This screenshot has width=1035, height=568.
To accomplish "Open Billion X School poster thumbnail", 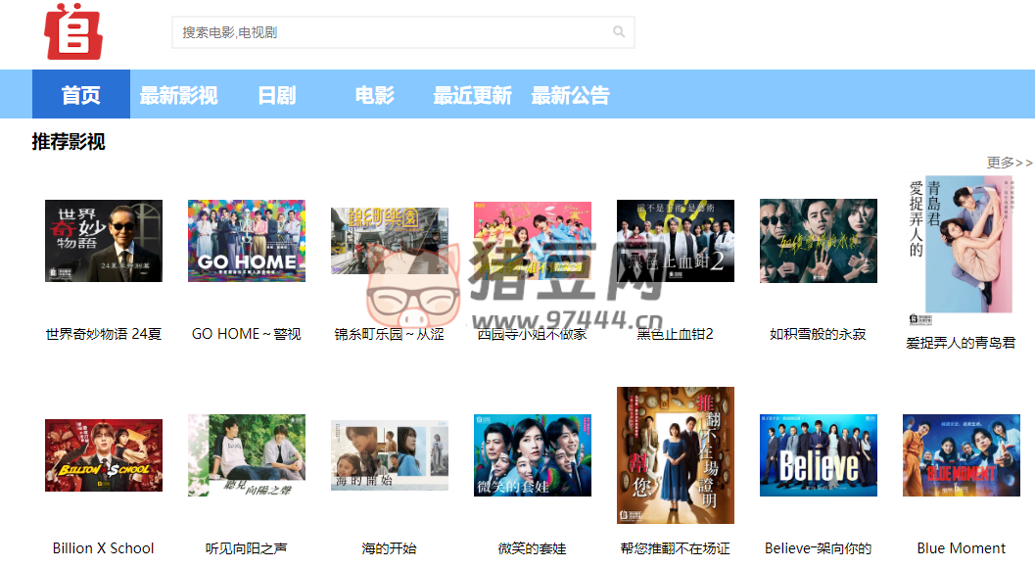I will [x=104, y=455].
